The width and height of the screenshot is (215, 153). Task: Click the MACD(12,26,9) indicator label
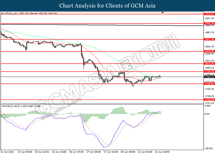[x=11, y=106]
